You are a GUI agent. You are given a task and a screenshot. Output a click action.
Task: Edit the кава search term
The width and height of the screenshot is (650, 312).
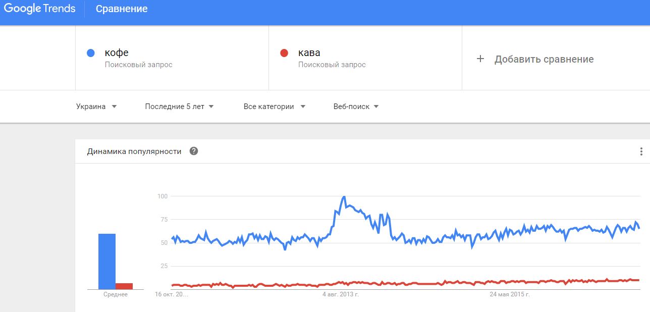pos(309,53)
